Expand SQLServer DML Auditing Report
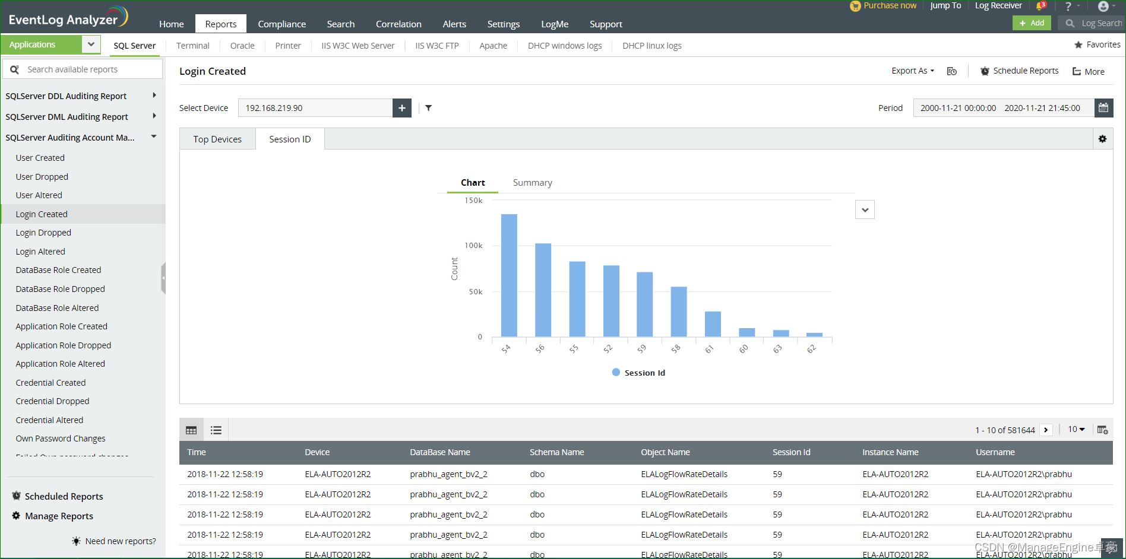Screen dimensions: 1126x559 click(154, 116)
